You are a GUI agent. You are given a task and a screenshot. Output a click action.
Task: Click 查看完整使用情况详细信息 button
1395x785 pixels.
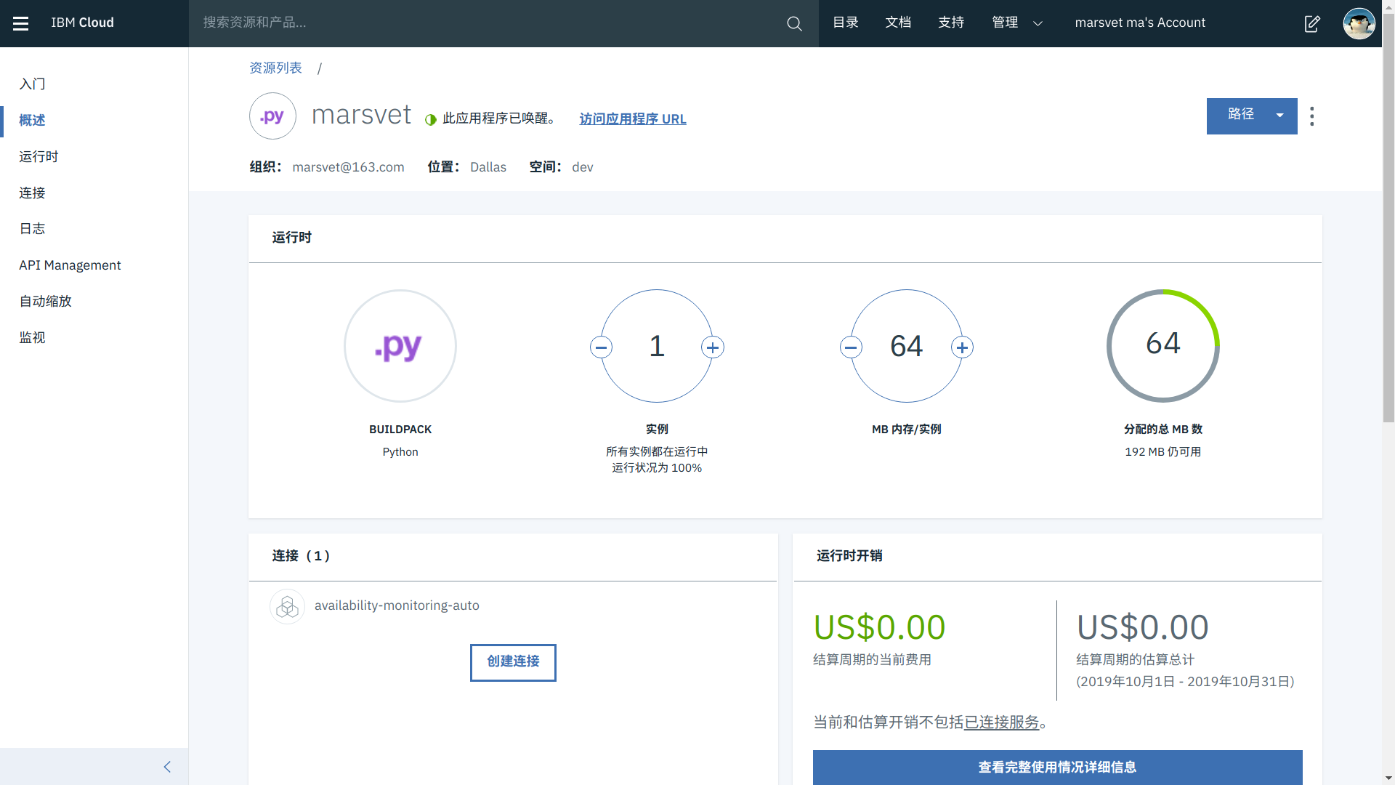(x=1057, y=768)
